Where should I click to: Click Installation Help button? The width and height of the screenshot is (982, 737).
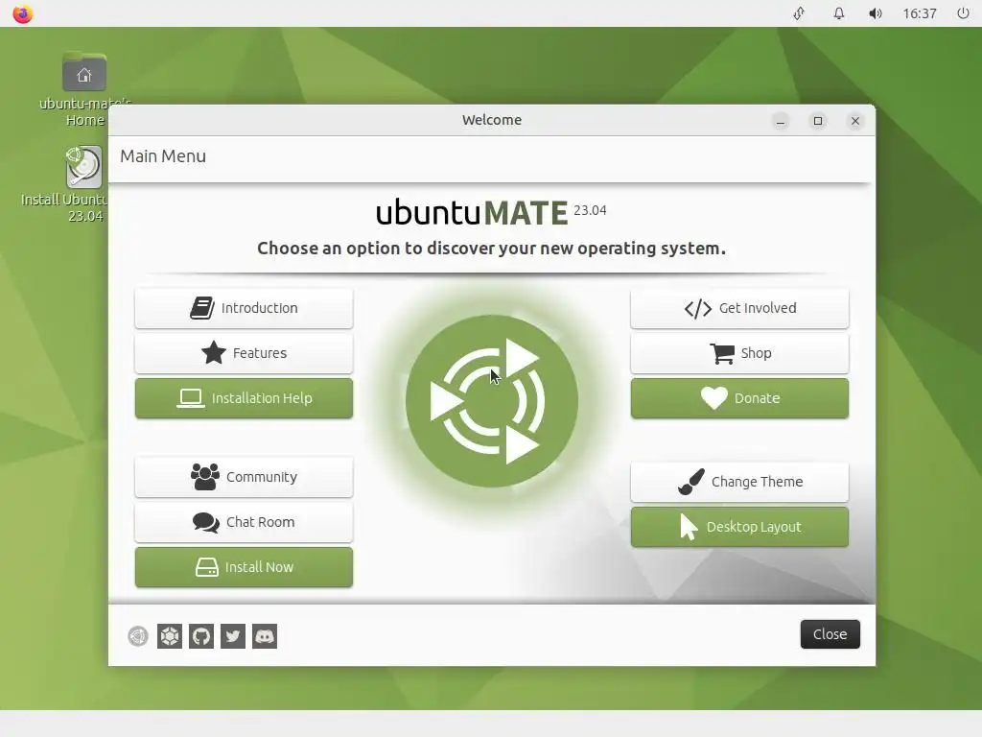point(244,398)
